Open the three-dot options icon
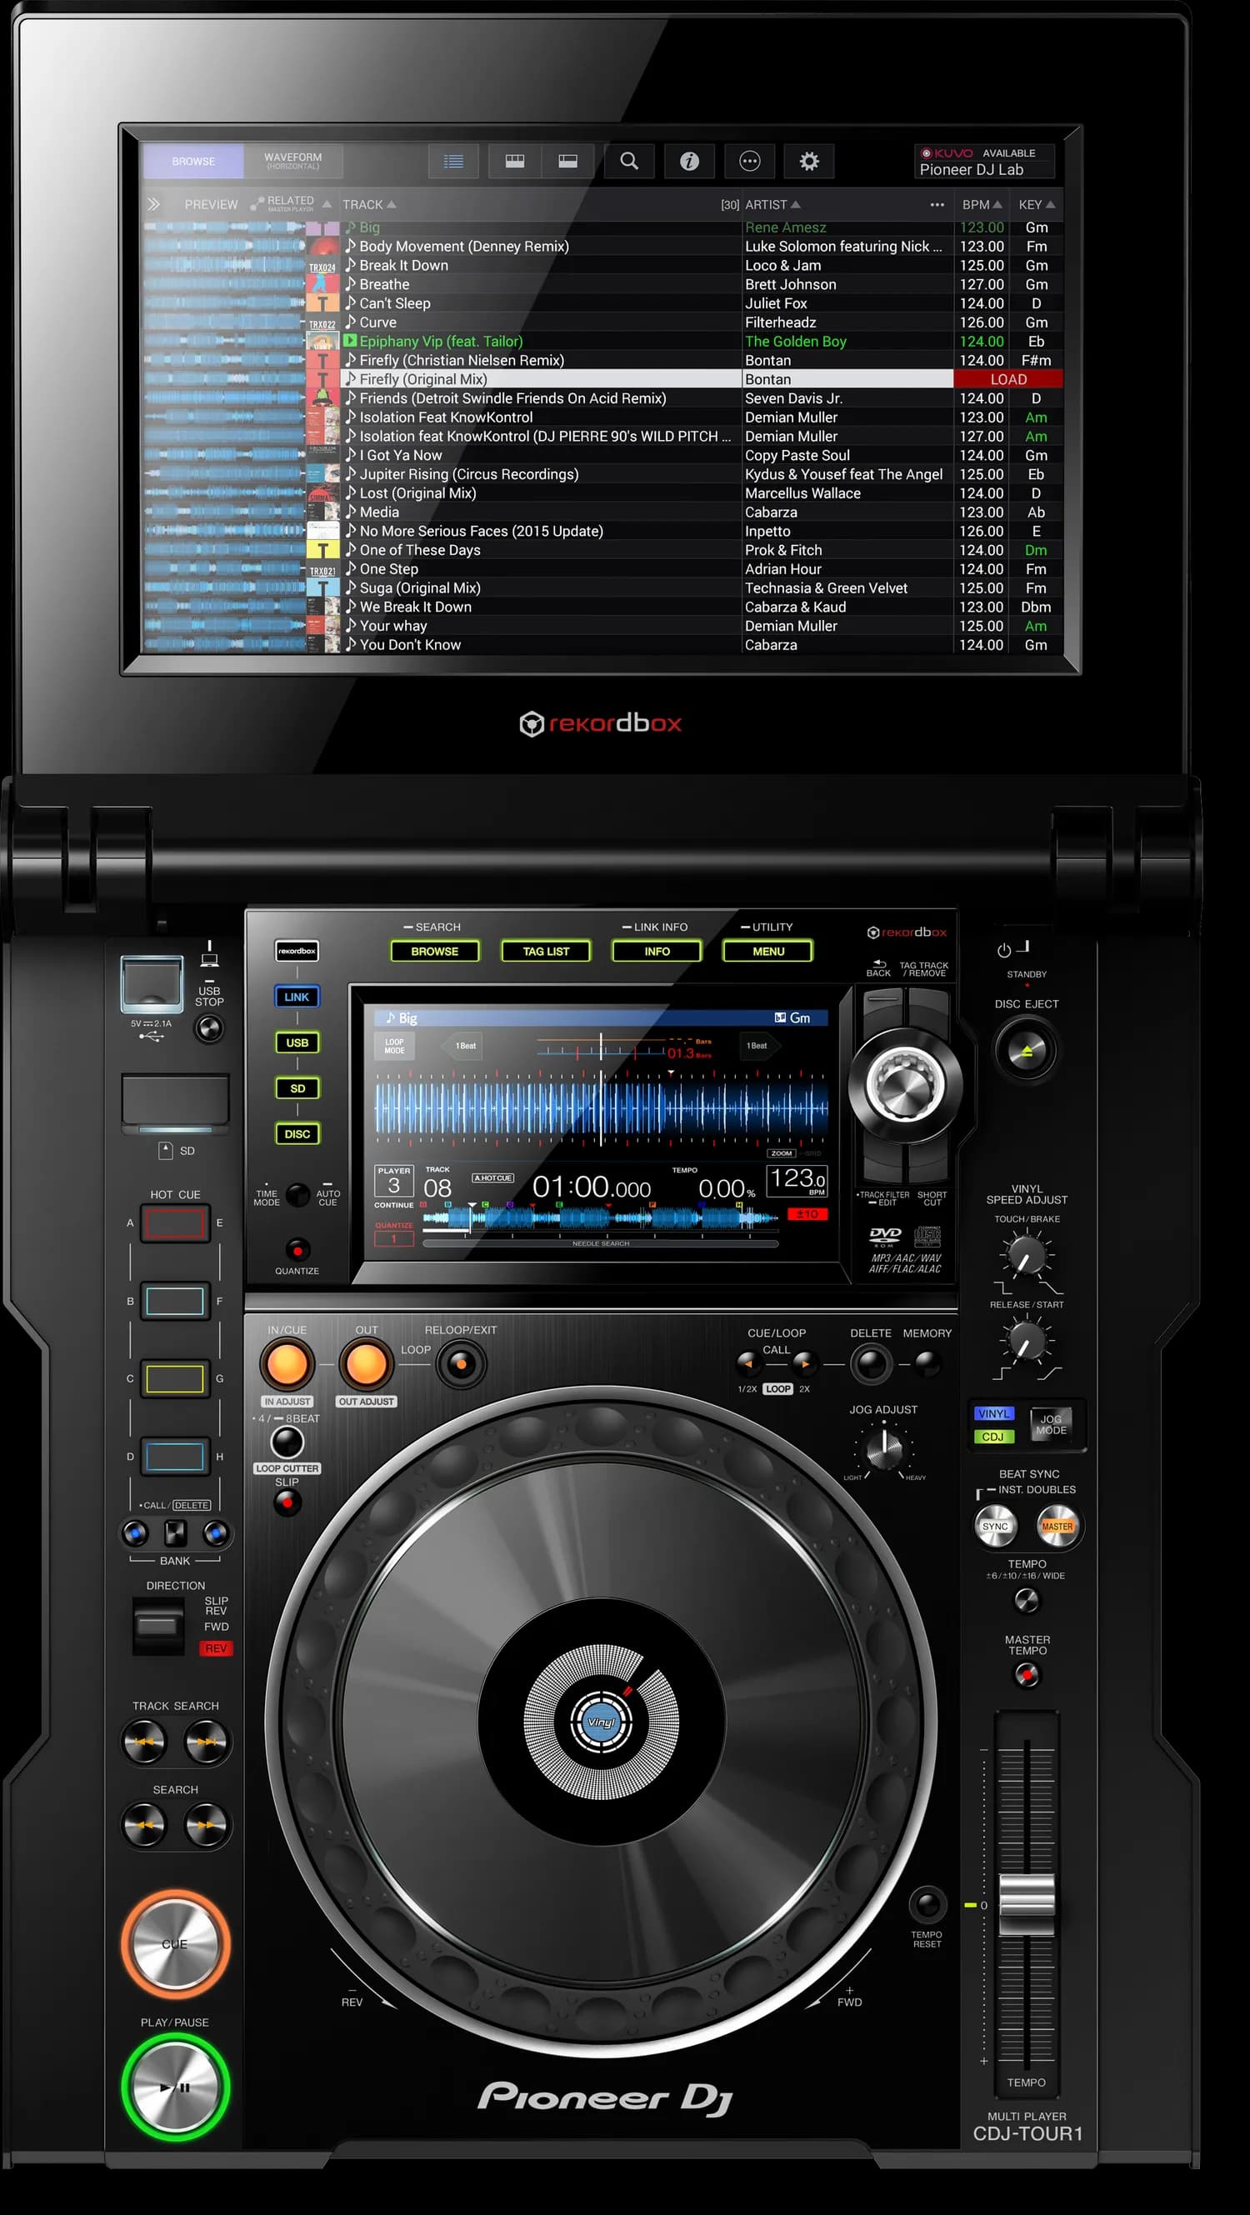 click(750, 161)
